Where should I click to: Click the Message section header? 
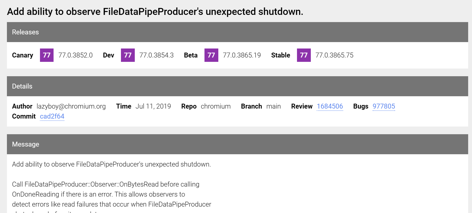pos(26,144)
